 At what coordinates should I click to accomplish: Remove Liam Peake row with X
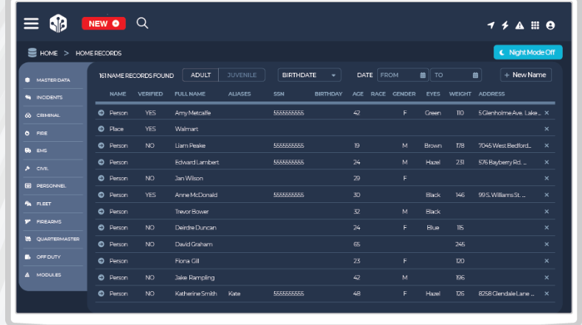tap(547, 146)
